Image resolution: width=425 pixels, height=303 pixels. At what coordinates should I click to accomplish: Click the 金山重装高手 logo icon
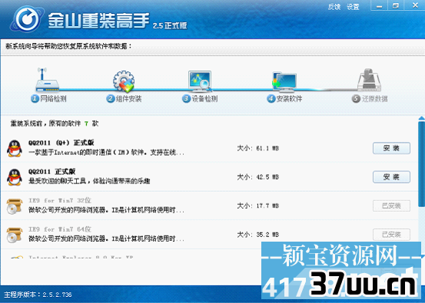click(x=27, y=19)
